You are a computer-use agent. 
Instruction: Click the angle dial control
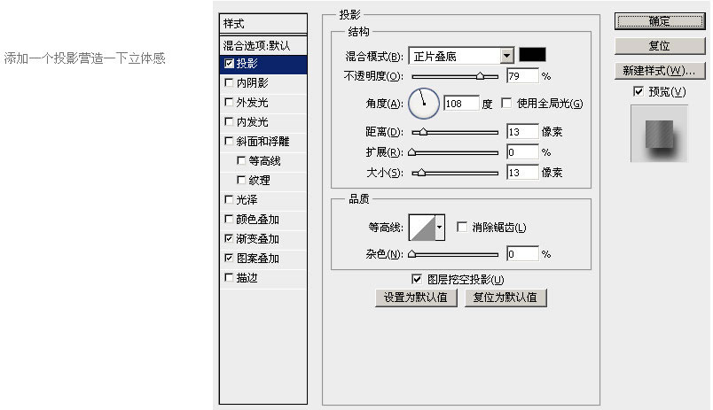coord(424,104)
